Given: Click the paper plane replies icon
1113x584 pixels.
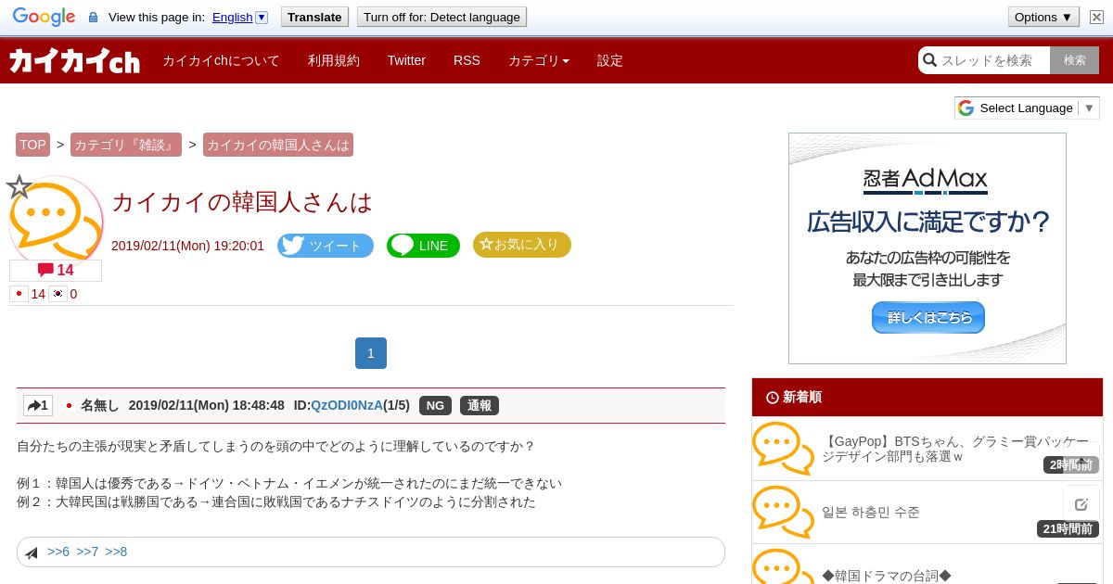Looking at the screenshot, I should click(x=32, y=552).
